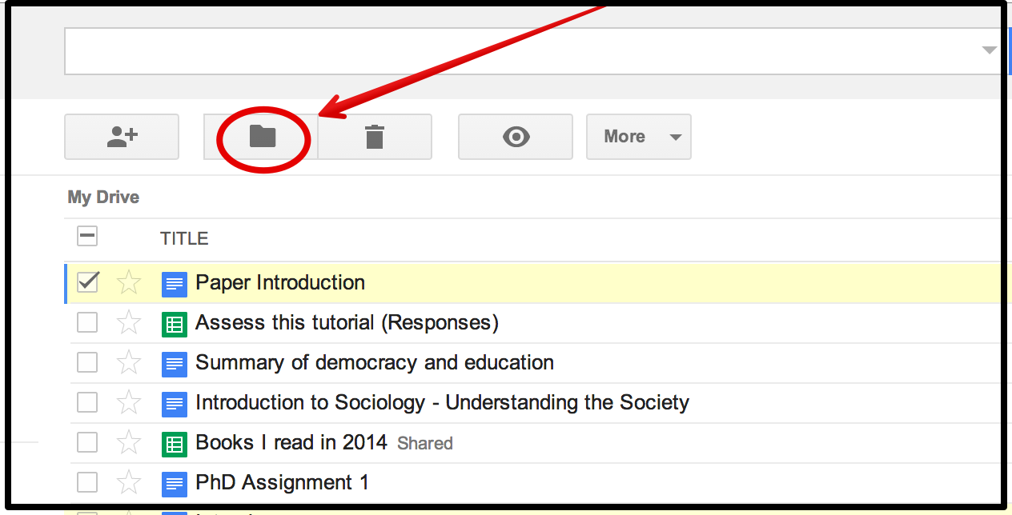Click the Sheets icon of Assess this tutorial
1012x515 pixels.
click(x=175, y=324)
